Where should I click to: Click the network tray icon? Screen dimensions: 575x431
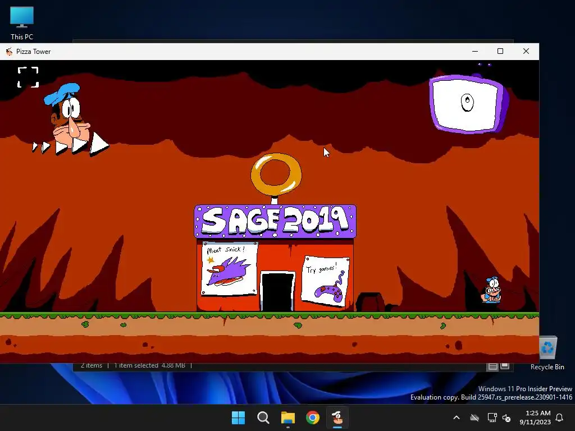click(492, 418)
